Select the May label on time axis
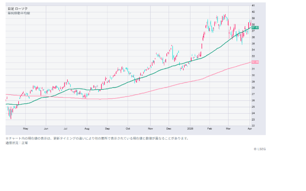306x191 pixels. pos(25,128)
